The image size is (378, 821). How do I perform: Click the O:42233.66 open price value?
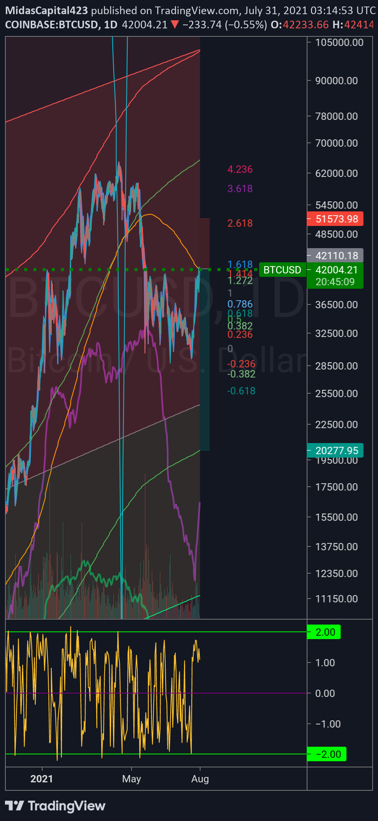300,25
